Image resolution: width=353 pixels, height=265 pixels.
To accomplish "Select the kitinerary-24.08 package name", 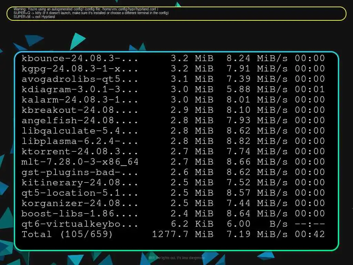I will tap(80, 183).
